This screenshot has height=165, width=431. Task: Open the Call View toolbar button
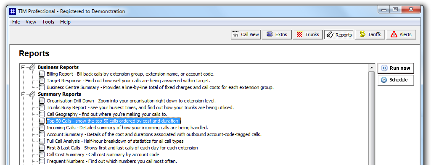(x=246, y=34)
